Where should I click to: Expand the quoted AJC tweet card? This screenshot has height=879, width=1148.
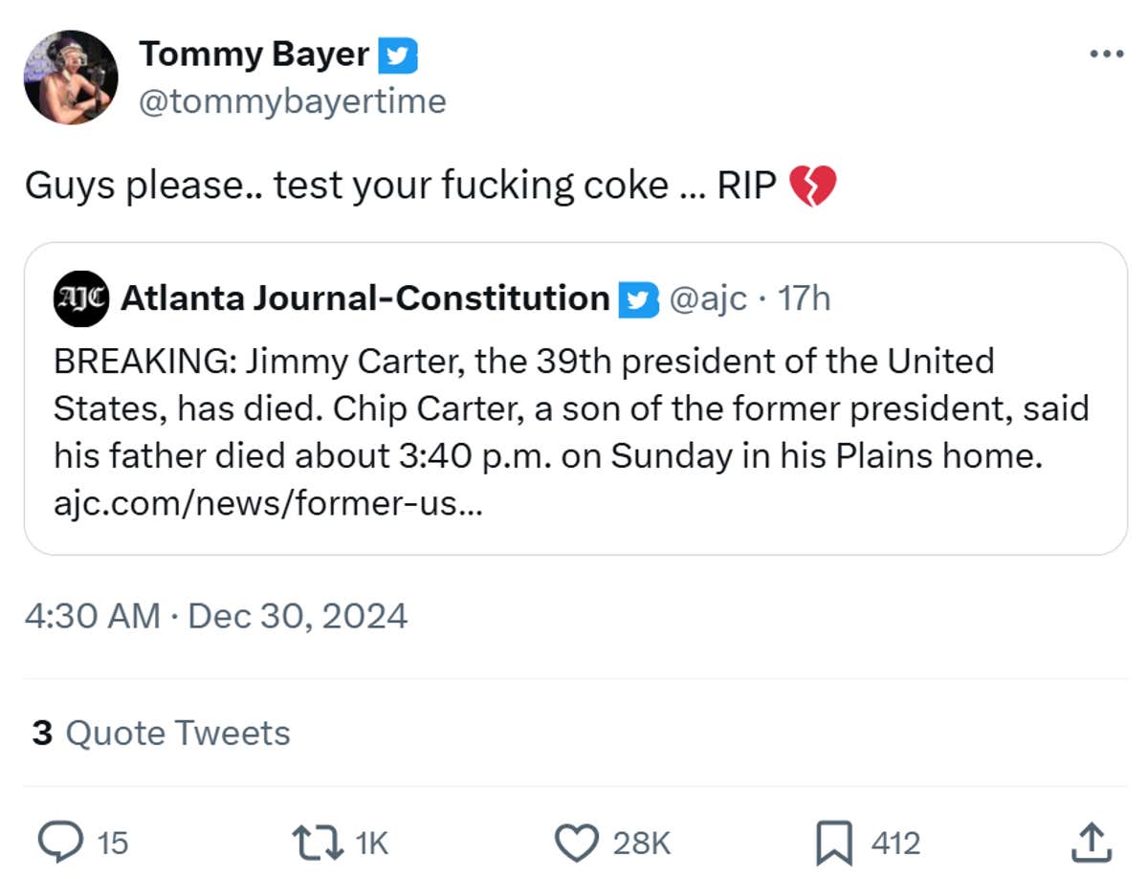(x=574, y=402)
